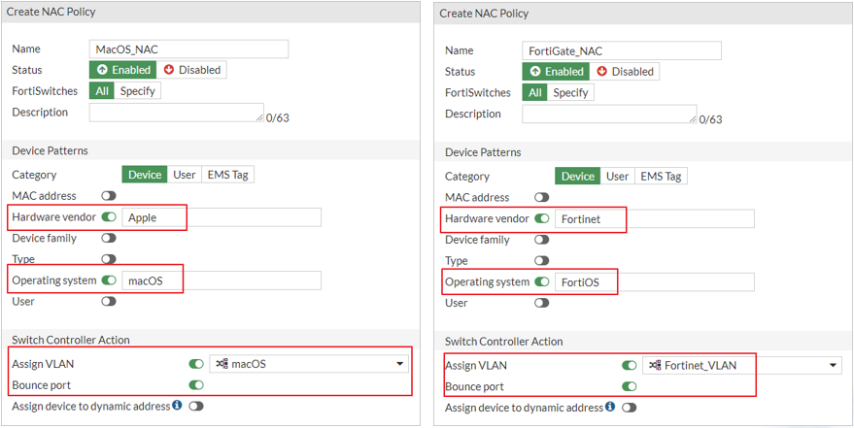Viewport: 854px width, 428px height.
Task: Select User category in FortiGate_NAC policy
Action: tap(618, 177)
